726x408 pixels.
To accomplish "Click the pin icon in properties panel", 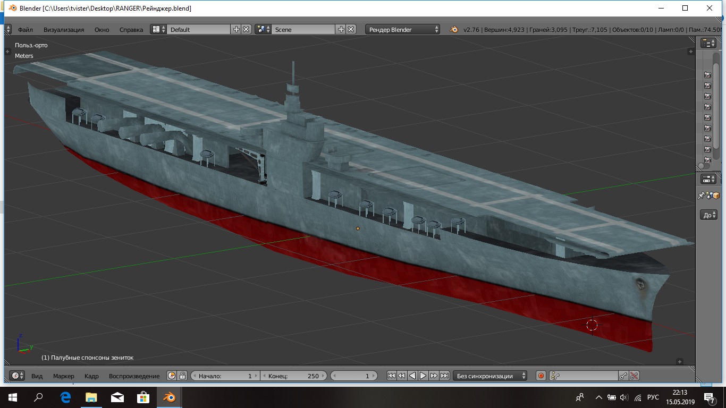I will point(701,196).
